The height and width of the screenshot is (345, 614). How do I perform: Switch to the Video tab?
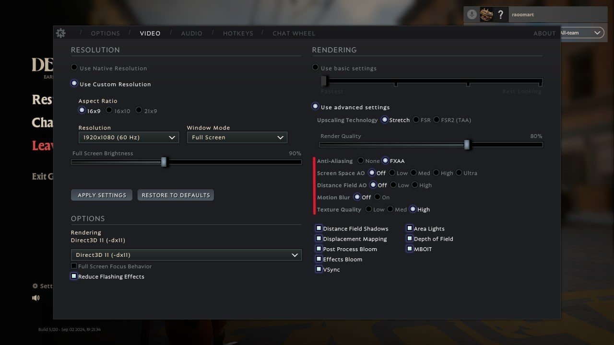point(150,33)
